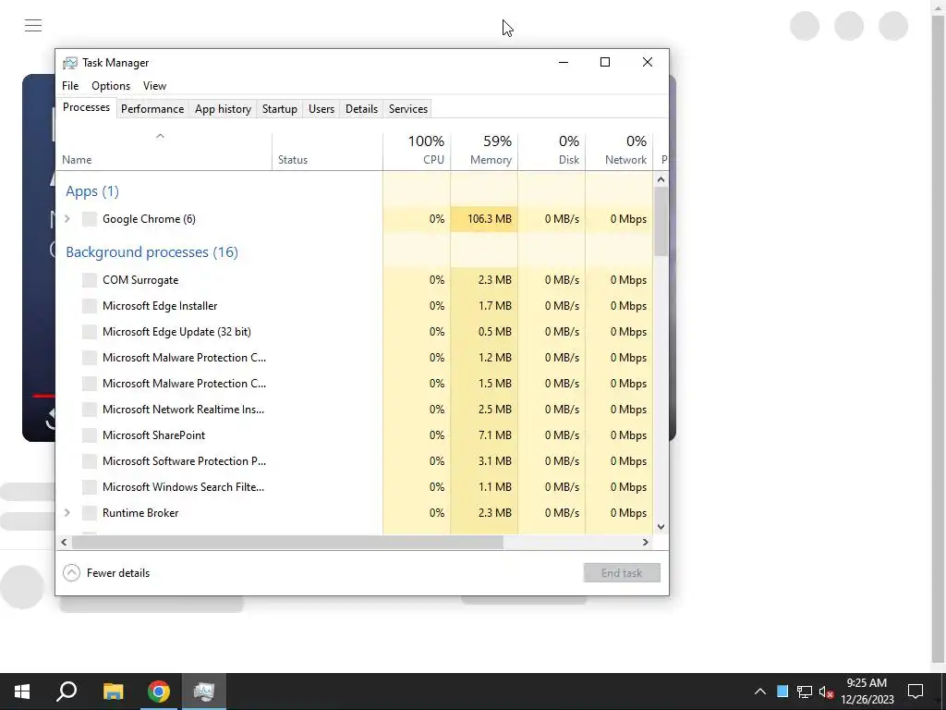Switch to the Details tab
Screen dimensions: 946x710
coord(361,109)
